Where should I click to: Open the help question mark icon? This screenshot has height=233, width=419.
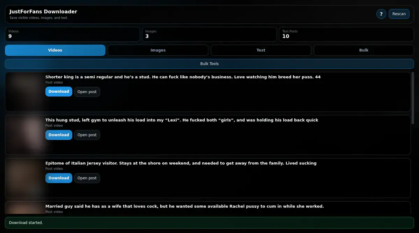pos(381,14)
